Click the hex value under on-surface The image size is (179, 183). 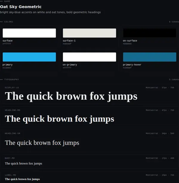click(127, 44)
